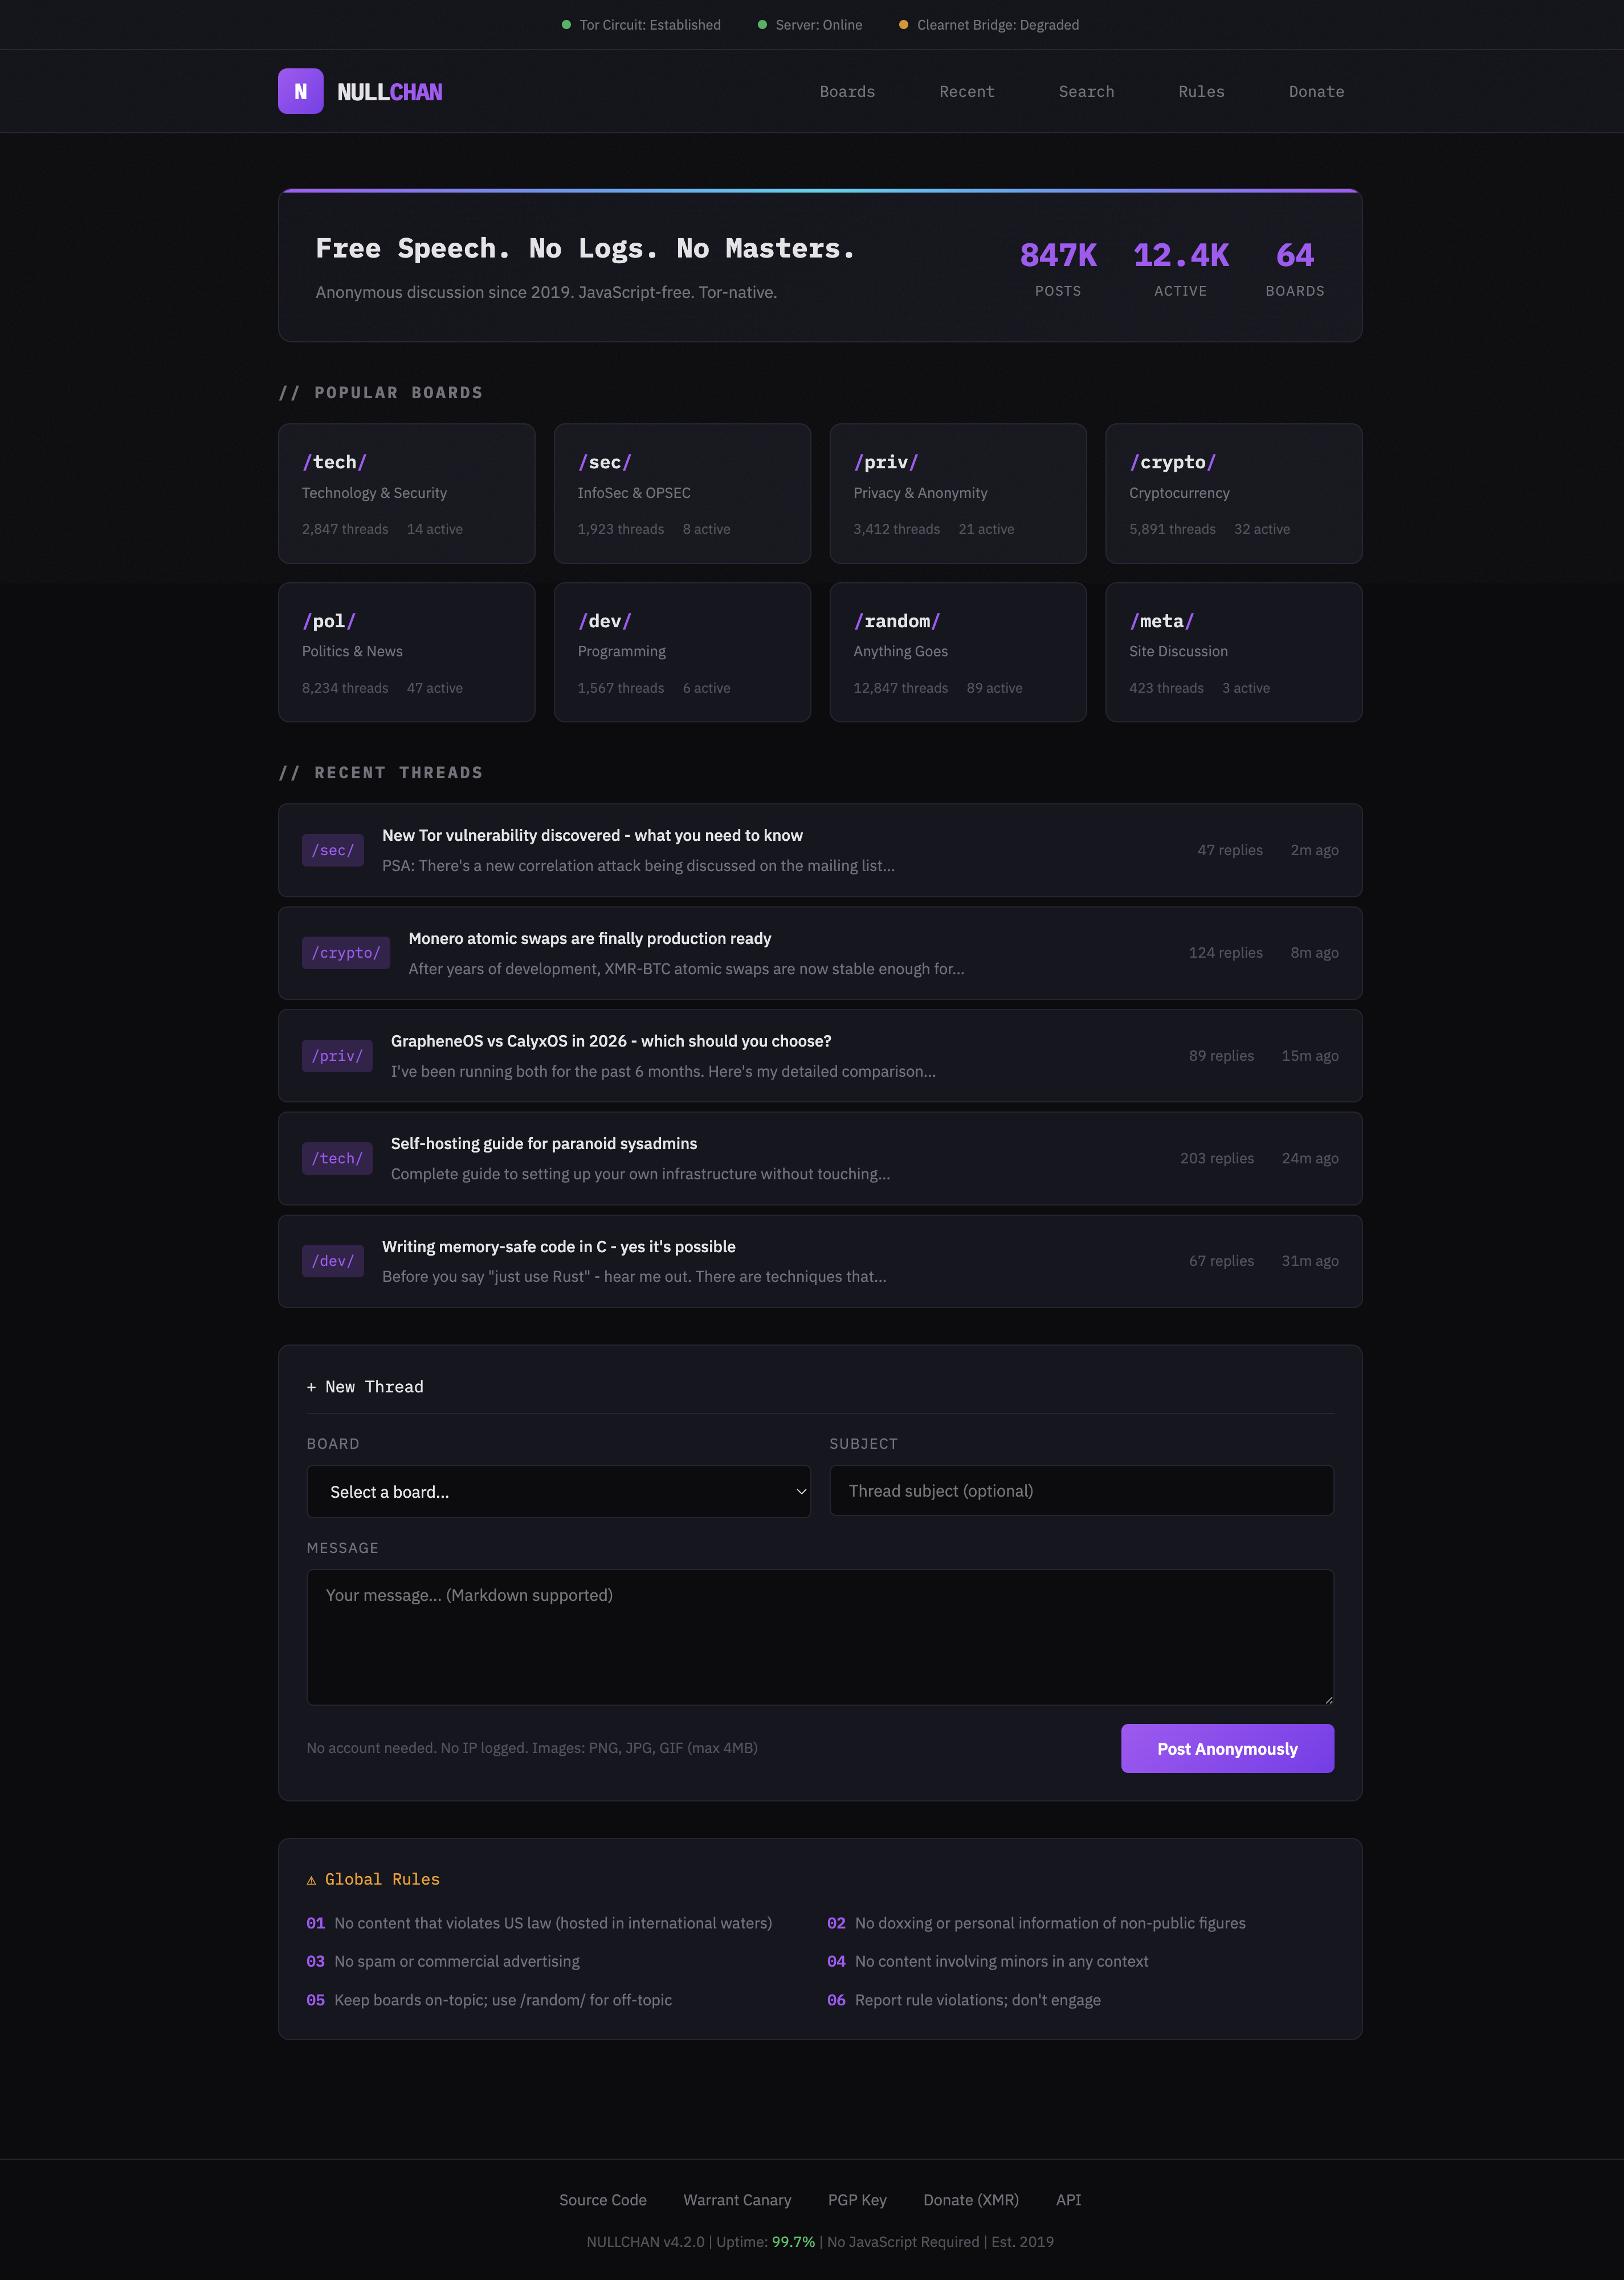Click the /priv/ badge on the GrapheneOS thread
This screenshot has width=1624, height=2280.
[337, 1056]
